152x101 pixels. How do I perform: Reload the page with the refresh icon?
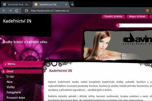pyautogui.click(x=17, y=11)
